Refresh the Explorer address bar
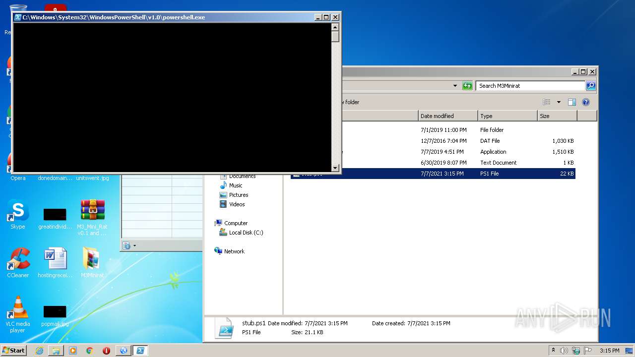635x357 pixels. tap(467, 86)
